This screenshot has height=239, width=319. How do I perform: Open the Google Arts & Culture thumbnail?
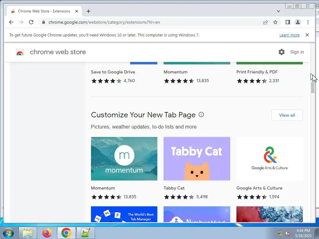click(269, 158)
